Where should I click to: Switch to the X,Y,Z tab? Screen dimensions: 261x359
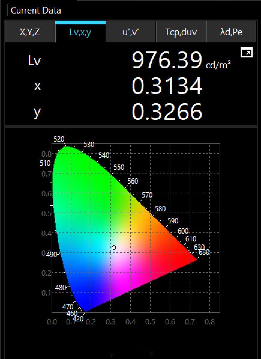point(30,32)
